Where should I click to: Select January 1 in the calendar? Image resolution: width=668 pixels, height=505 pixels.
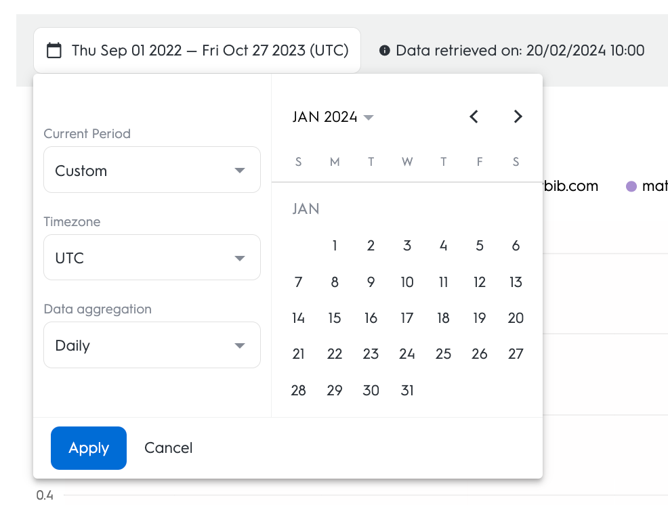pos(335,246)
